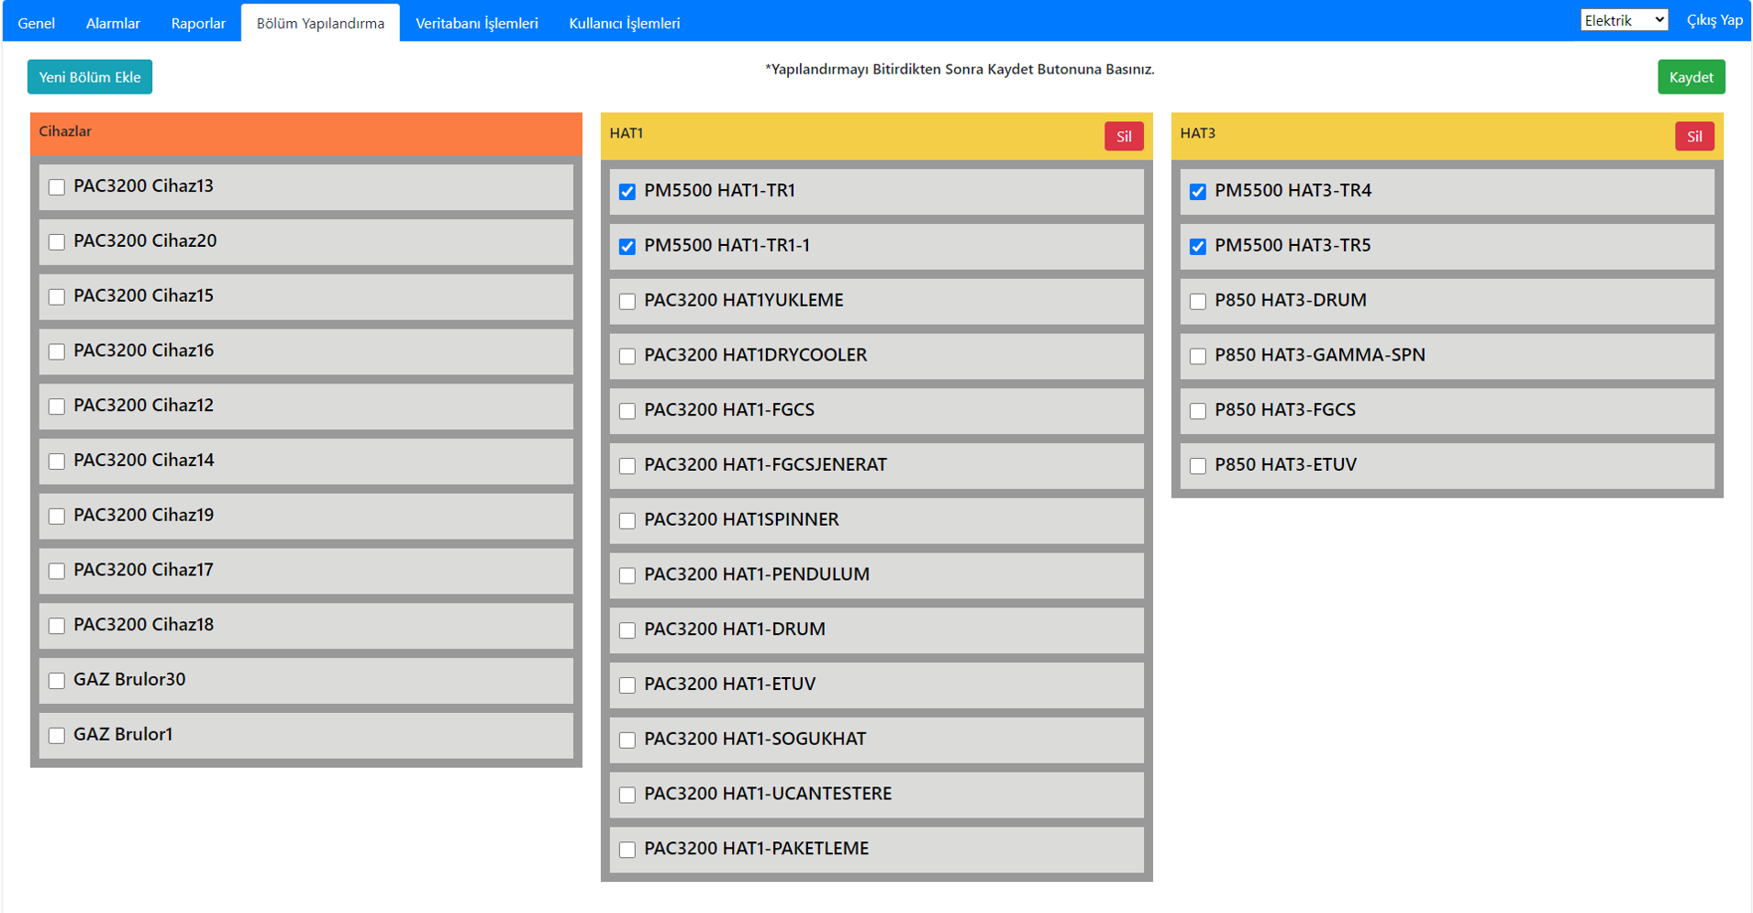Check GAZ Brulor30 checkbox
The height and width of the screenshot is (913, 1753).
pyautogui.click(x=57, y=681)
